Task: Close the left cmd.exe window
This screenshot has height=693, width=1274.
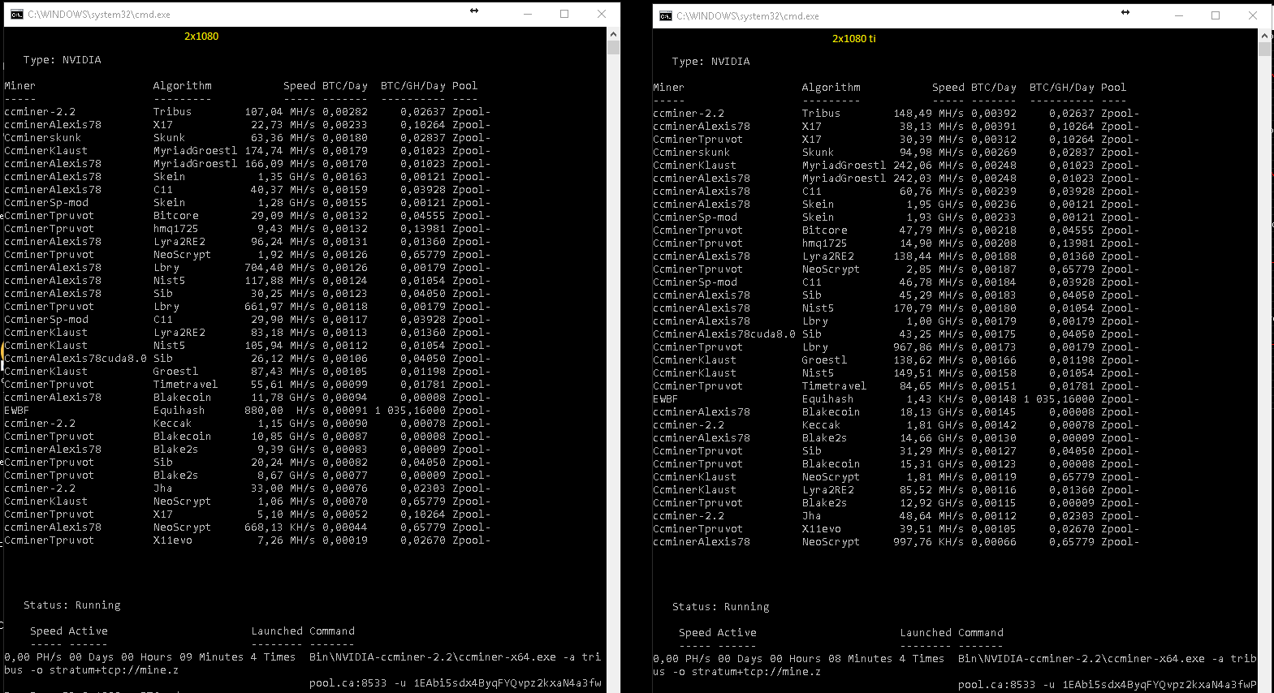Action: click(602, 14)
